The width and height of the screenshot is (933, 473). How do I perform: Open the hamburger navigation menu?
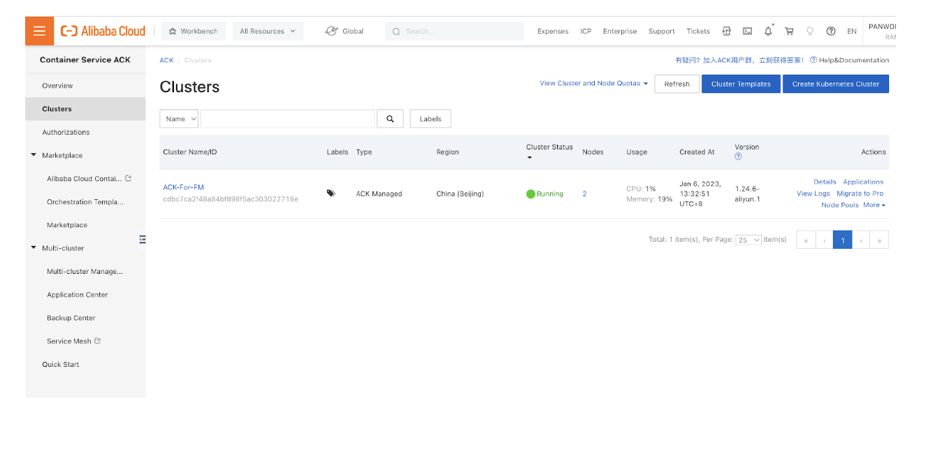39,31
